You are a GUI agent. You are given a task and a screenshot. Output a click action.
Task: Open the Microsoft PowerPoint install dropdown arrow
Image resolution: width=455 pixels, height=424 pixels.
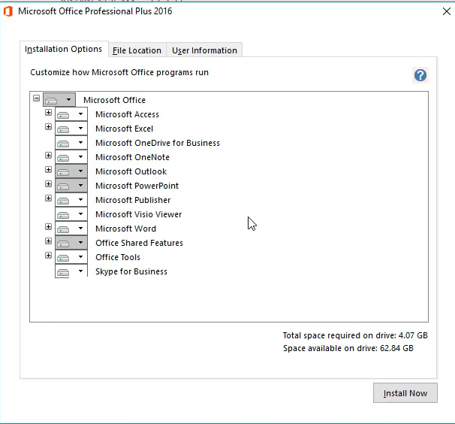80,186
